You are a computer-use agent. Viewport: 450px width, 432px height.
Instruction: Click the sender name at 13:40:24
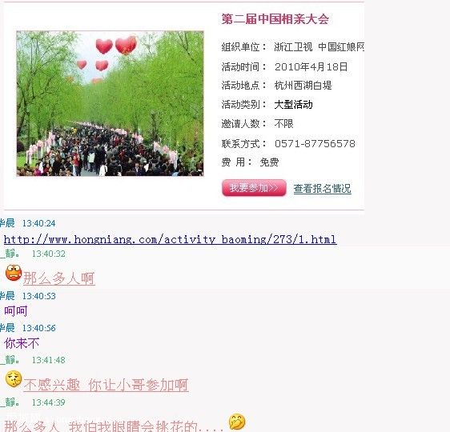7,223
